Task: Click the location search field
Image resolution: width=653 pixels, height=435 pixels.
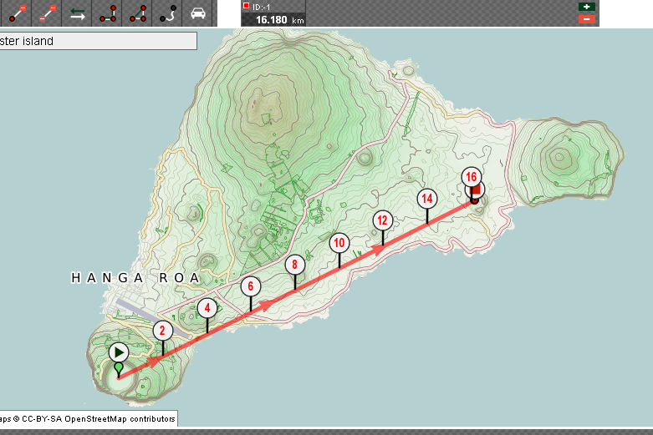Action: tap(98, 41)
